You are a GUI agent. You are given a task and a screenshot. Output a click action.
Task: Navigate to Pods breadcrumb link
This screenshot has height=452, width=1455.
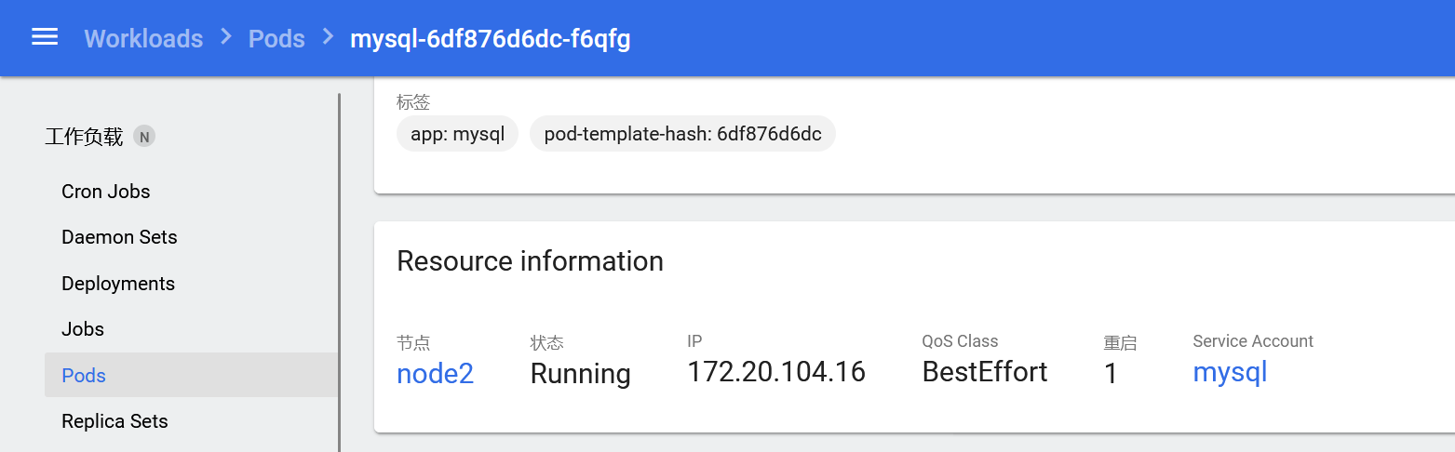pyautogui.click(x=276, y=38)
